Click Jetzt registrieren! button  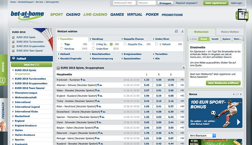216,3
